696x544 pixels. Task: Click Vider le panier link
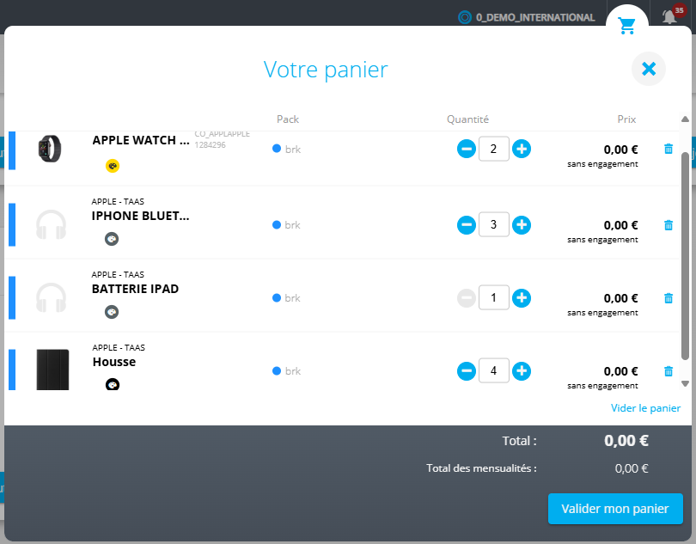coord(645,408)
